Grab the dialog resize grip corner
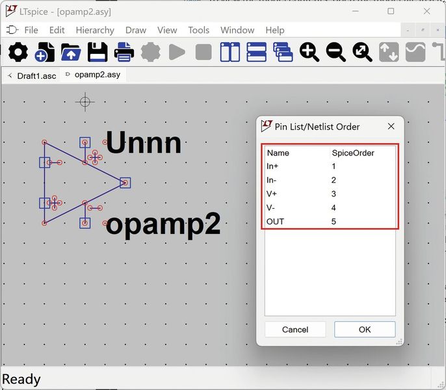 [400, 342]
